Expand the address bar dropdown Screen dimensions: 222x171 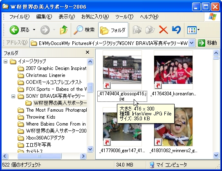point(191,43)
